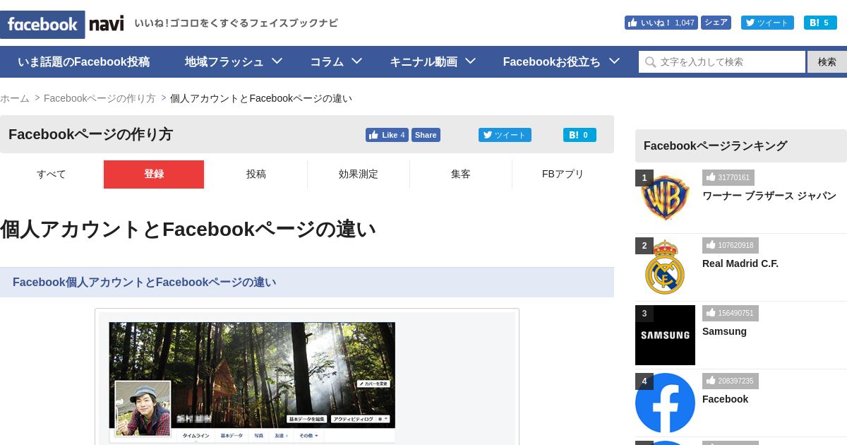Expand the chevron next to キニナル動画
Screen dimensions: 847x445
470,61
